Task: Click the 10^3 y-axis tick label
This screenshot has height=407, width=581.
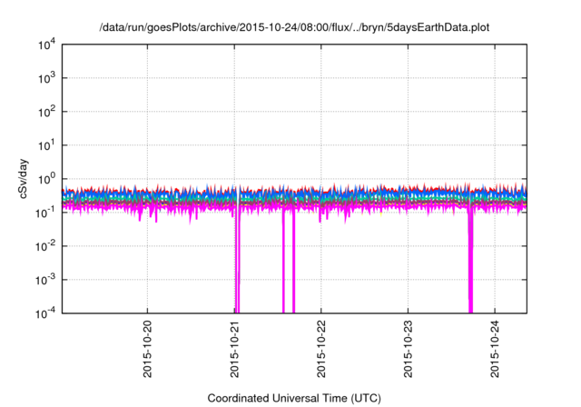Action: [x=46, y=78]
